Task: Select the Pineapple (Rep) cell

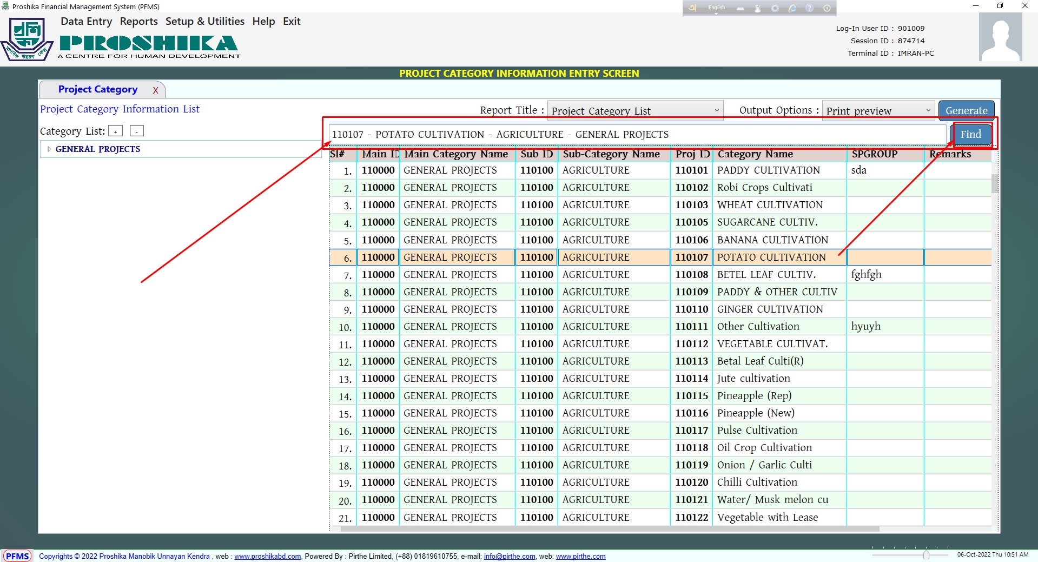Action: point(779,396)
